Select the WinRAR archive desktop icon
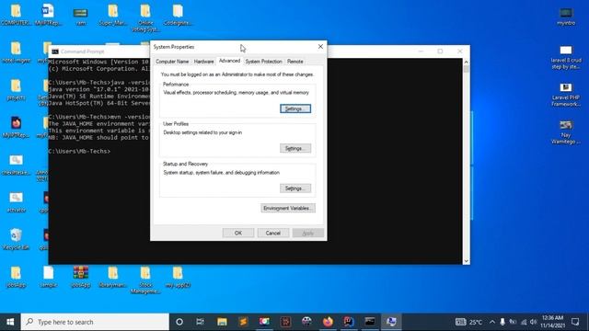 (x=81, y=277)
